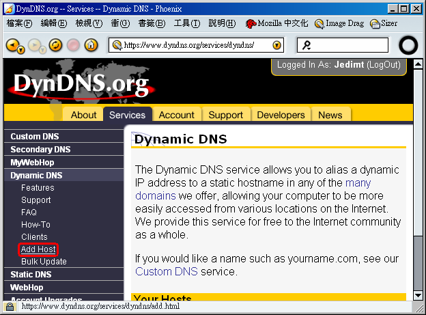Click the throbber ring icon
Screen dimensions: 426x315
[408, 45]
